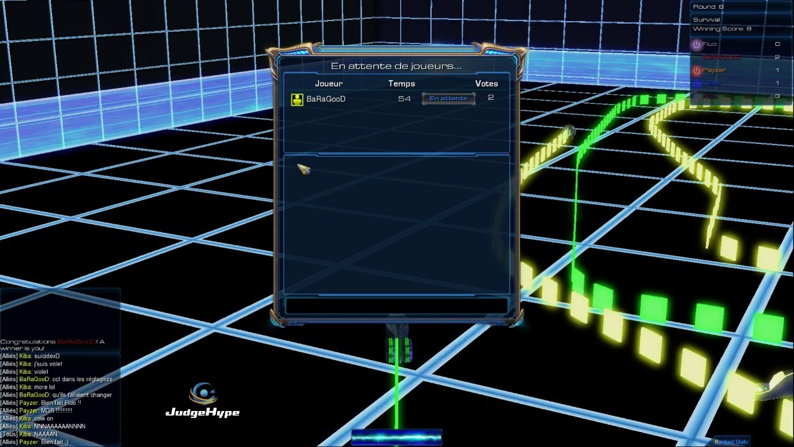794x447 pixels.
Task: Click the "Congratulations BaRaGooD" winner message
Action: [52, 345]
